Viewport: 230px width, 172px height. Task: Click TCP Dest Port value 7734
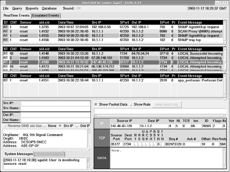128,144
